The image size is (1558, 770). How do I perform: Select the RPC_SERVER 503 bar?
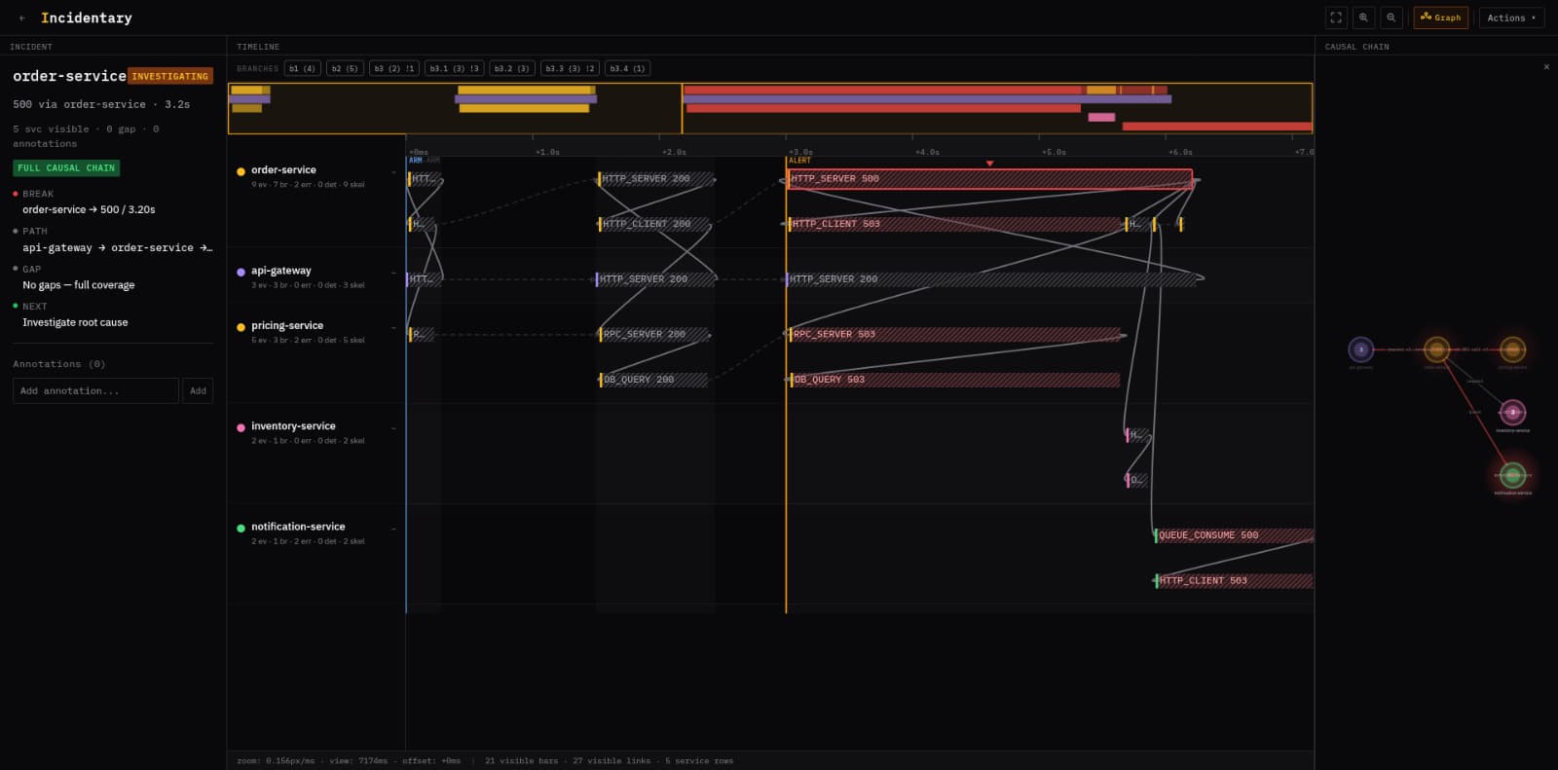953,334
